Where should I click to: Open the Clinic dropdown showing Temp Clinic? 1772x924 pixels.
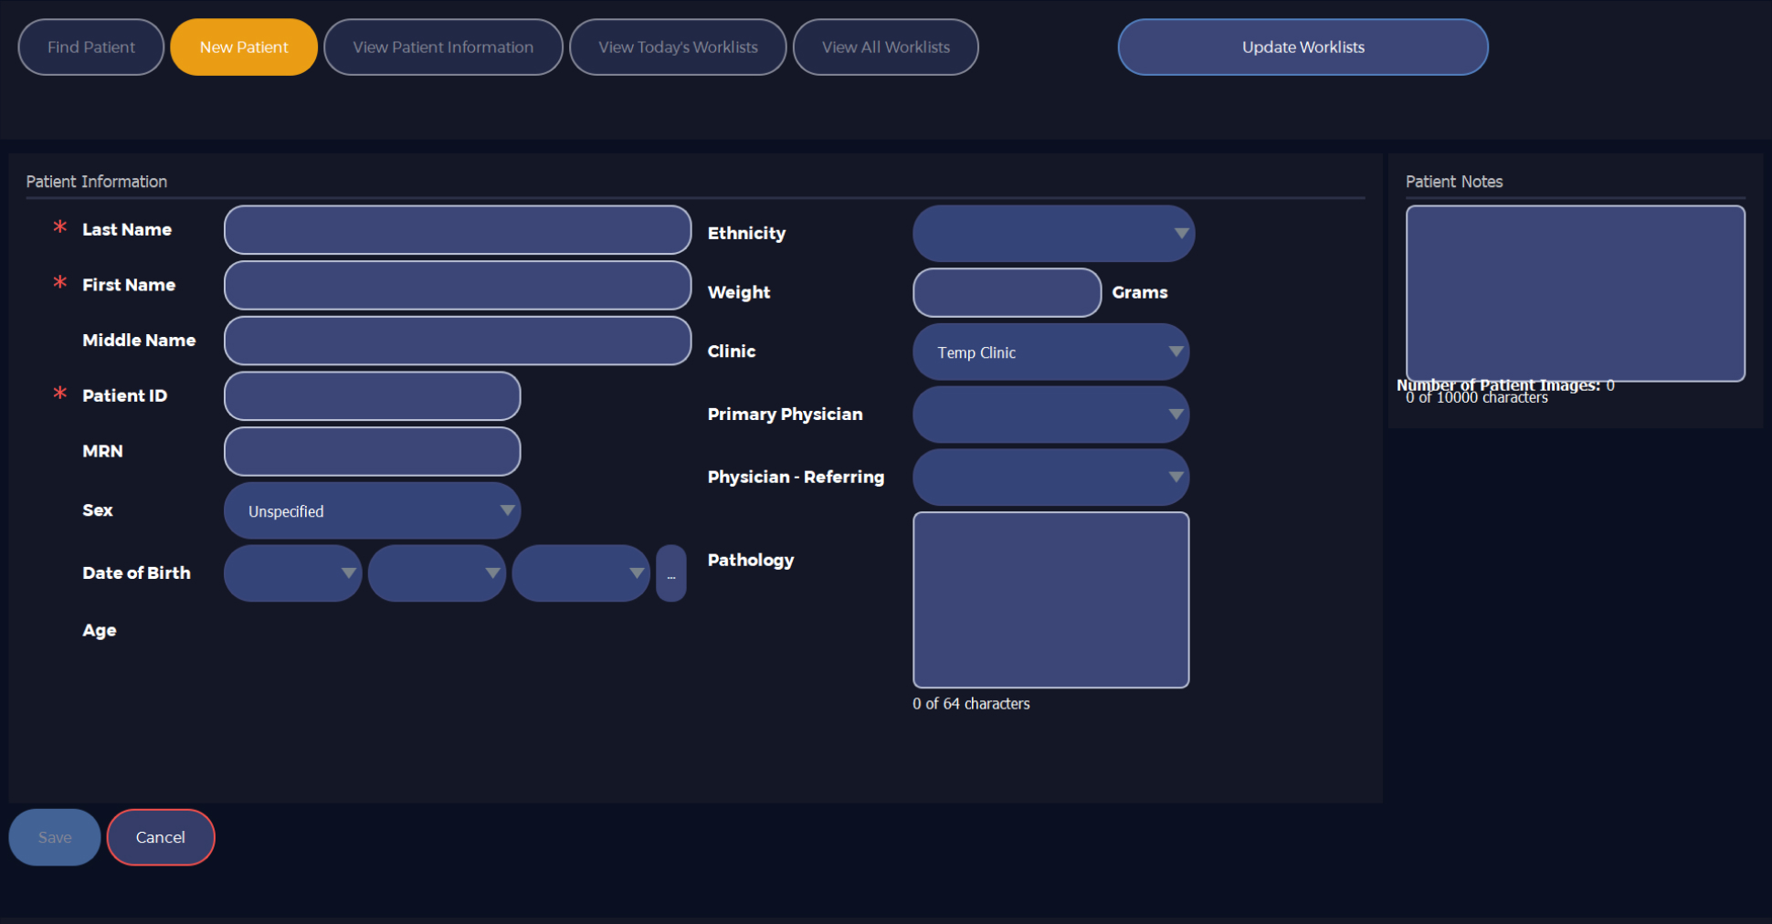1050,352
